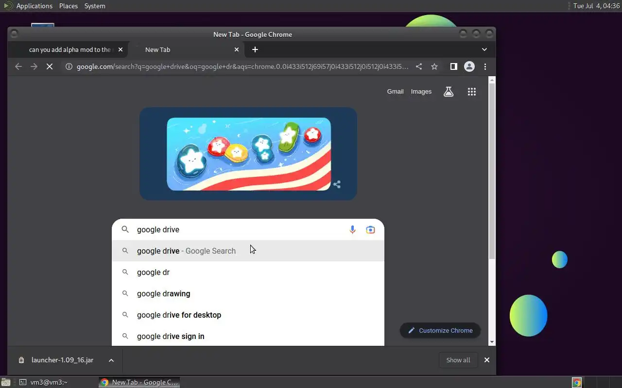Click the pencil icon on Customize Chrome
The height and width of the screenshot is (388, 622).
click(412, 331)
